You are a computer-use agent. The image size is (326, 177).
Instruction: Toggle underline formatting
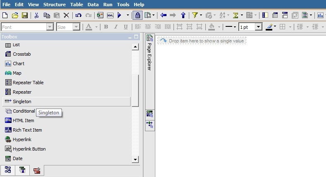click(126, 27)
